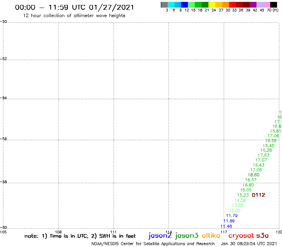282x247 pixels.
Task: Click the -58 latitude axis label
Action: 3,182
